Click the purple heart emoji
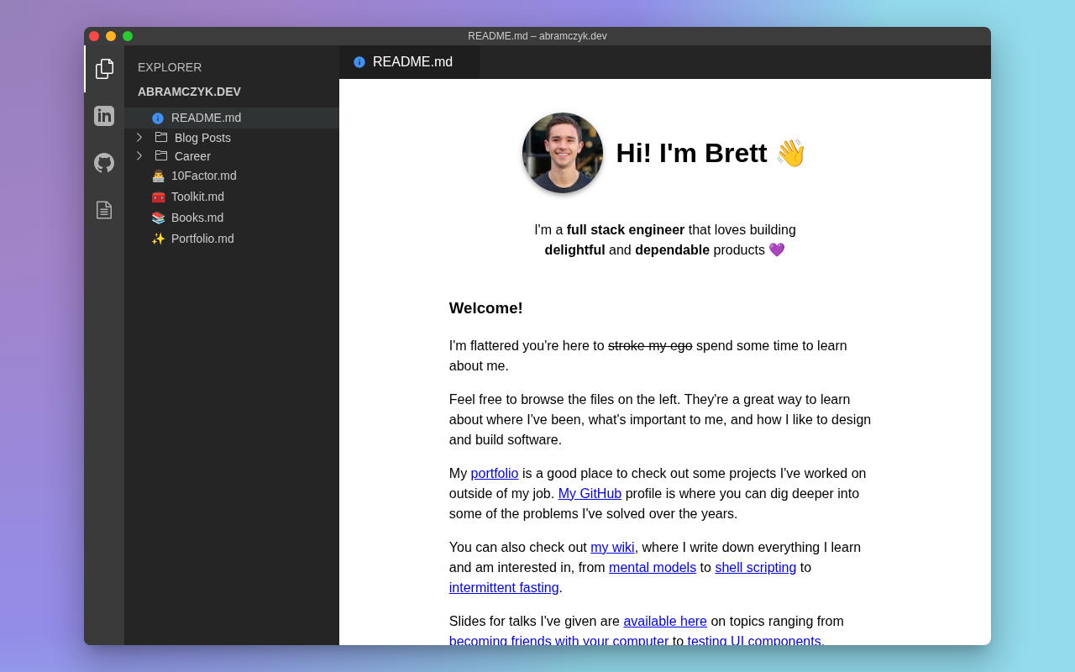This screenshot has width=1075, height=672. point(777,249)
